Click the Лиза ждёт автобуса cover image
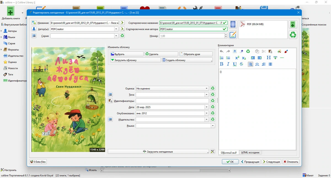331x178 pixels. 68,99
